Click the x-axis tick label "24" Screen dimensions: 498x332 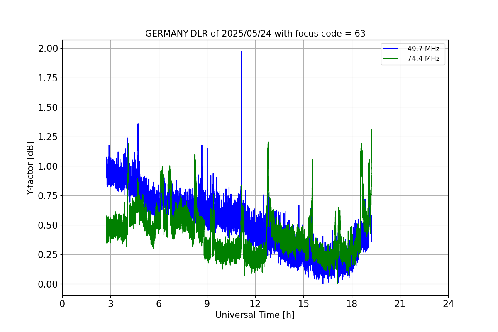pyautogui.click(x=448, y=304)
